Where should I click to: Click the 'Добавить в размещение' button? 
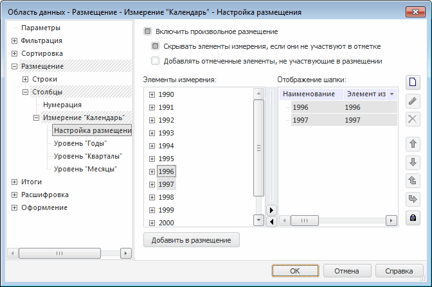tap(192, 240)
